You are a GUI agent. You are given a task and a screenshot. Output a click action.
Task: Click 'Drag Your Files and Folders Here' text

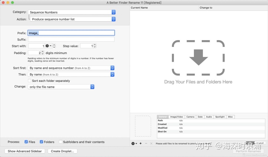[x=198, y=82]
